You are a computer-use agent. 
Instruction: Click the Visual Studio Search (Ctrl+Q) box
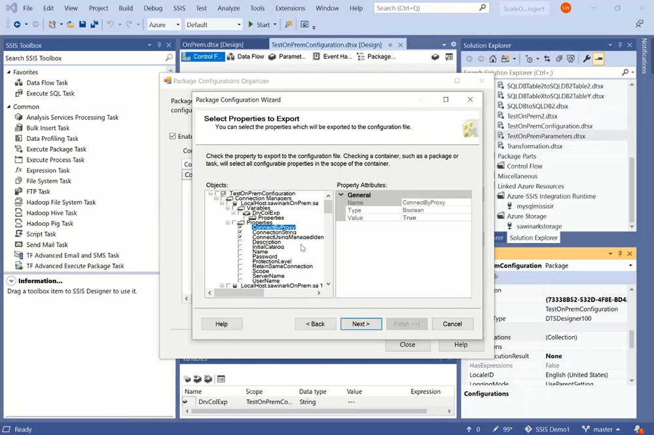431,8
